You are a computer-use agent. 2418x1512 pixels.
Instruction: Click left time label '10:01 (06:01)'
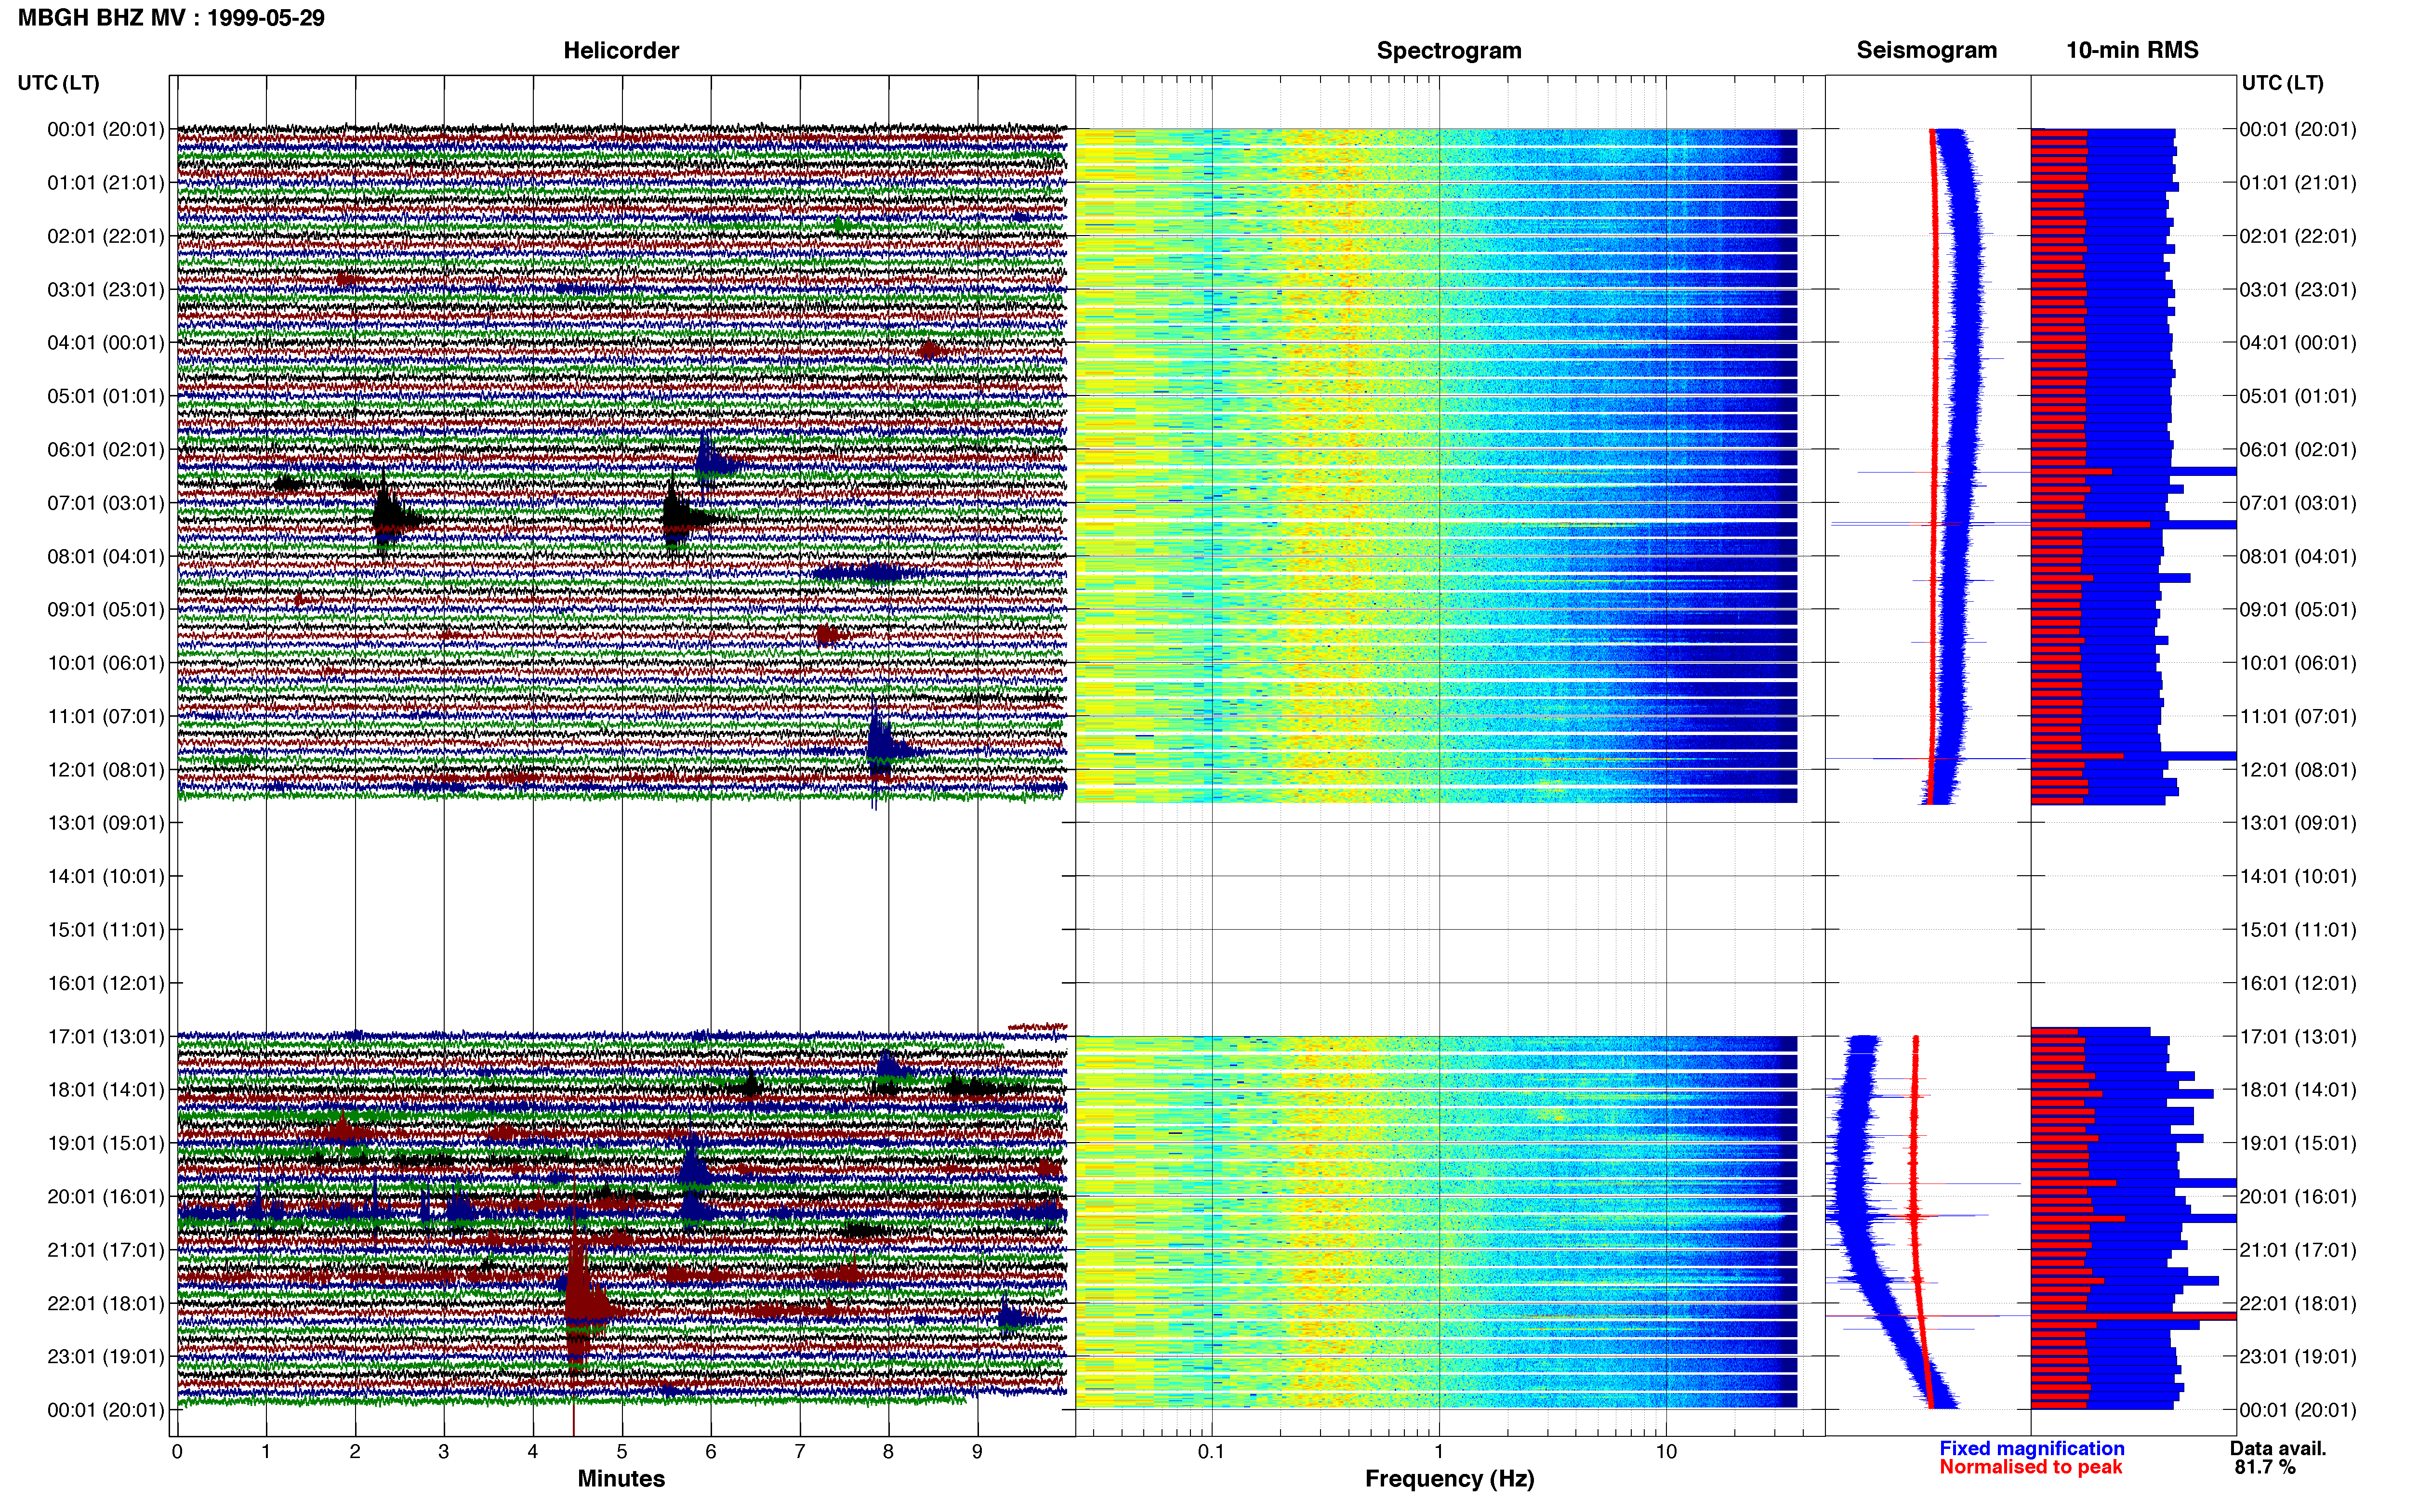click(x=106, y=663)
